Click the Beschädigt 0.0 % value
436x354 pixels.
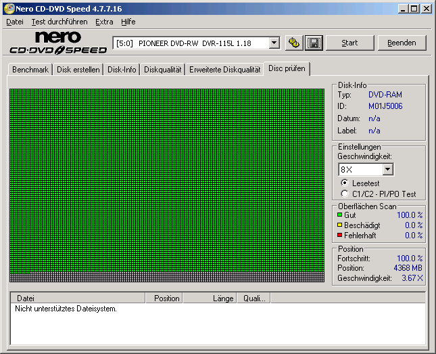(414, 225)
